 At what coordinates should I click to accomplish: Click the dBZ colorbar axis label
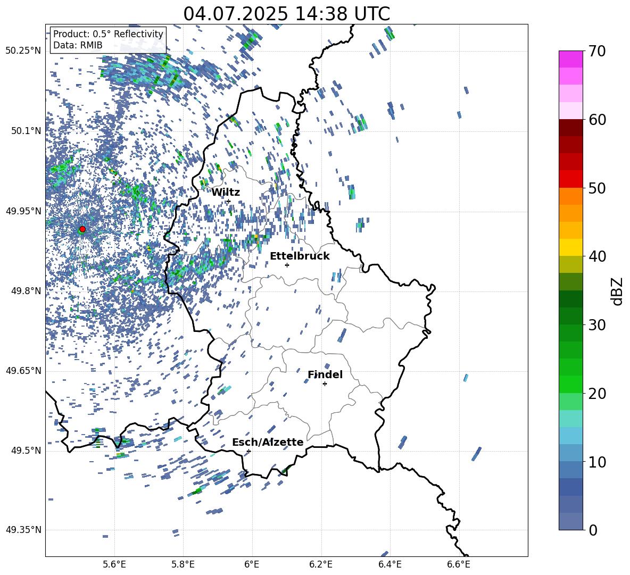click(x=617, y=291)
